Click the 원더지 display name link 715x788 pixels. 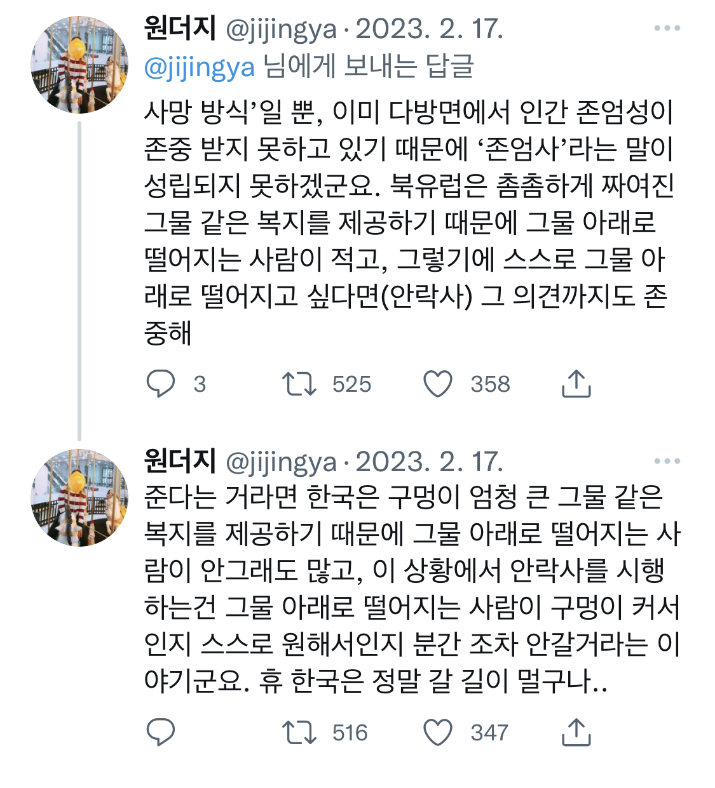[179, 28]
